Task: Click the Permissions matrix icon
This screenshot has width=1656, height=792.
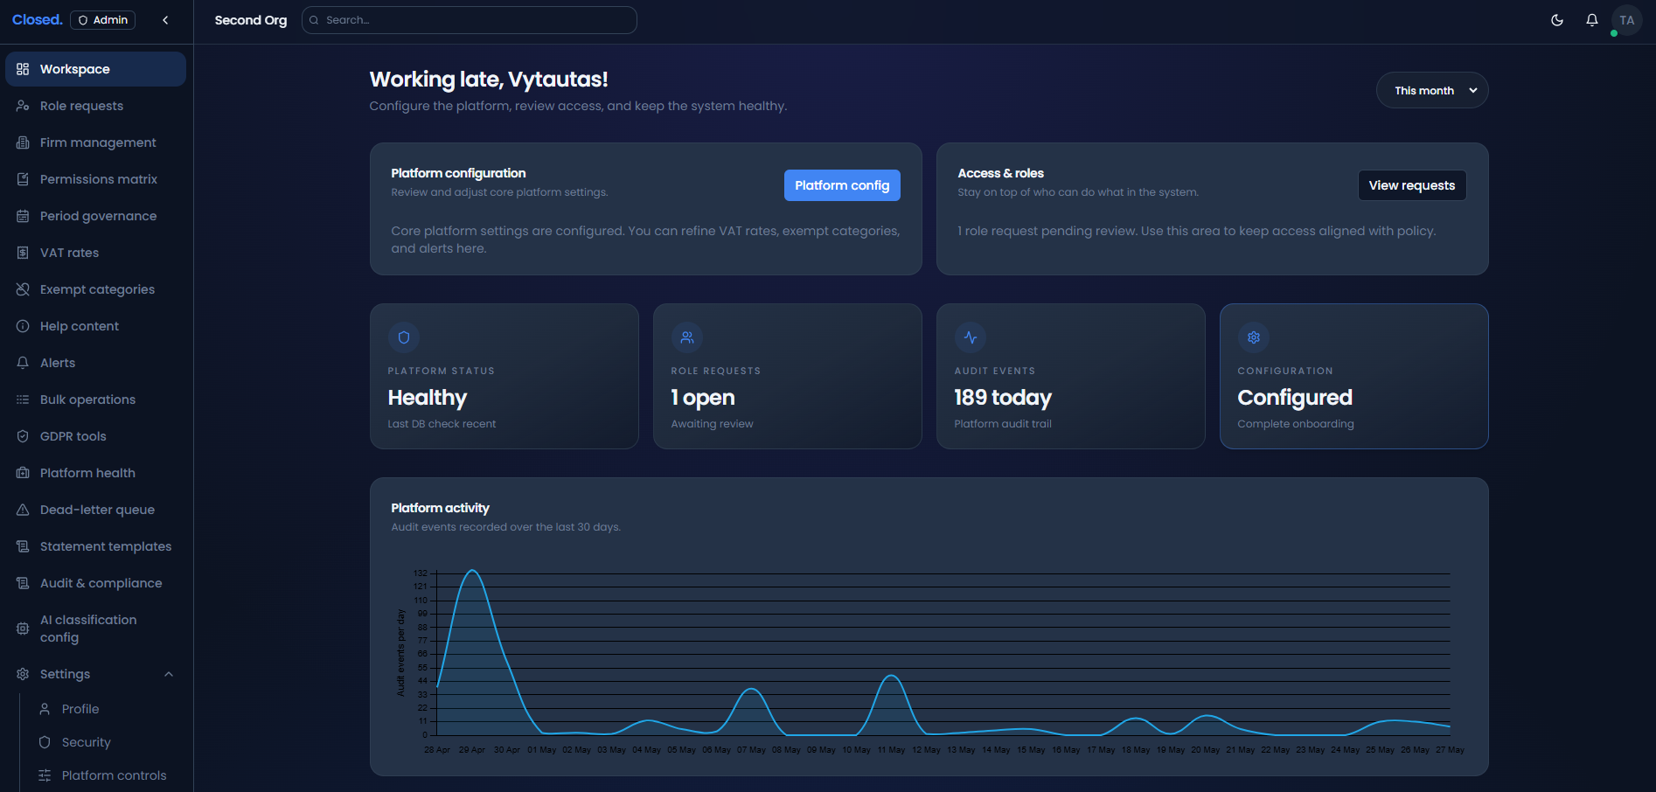Action: [23, 179]
